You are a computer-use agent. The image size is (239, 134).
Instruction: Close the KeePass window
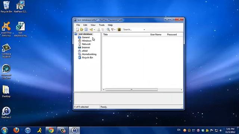tap(179, 19)
